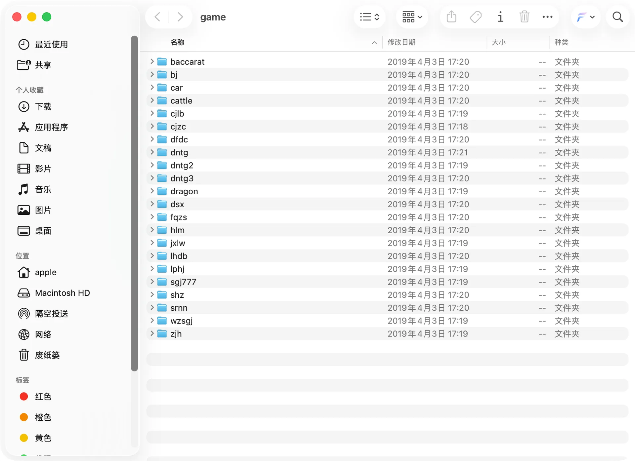Open 应用程序 in the sidebar
Screen dimensions: 635x461
(43, 127)
